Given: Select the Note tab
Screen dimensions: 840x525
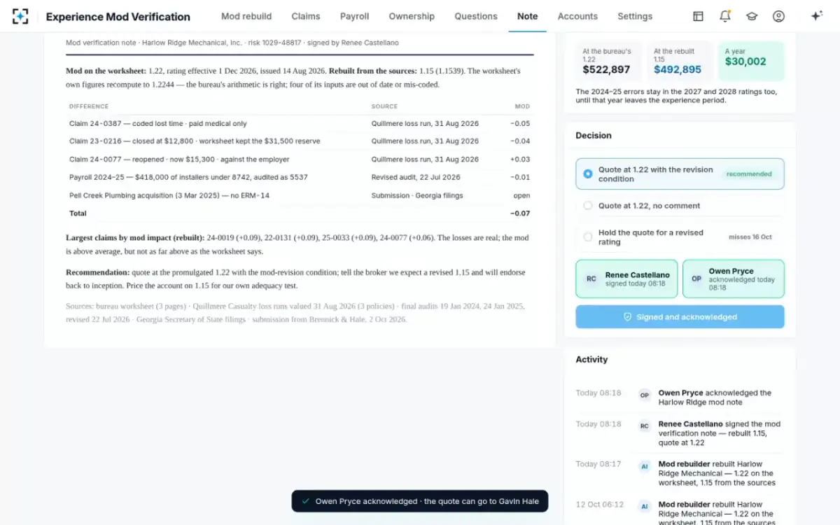Looking at the screenshot, I should pos(528,16).
